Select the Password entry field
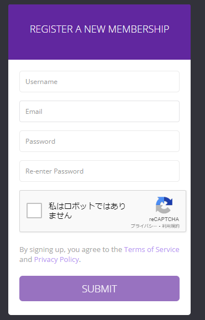This screenshot has width=205, height=320. pos(99,141)
